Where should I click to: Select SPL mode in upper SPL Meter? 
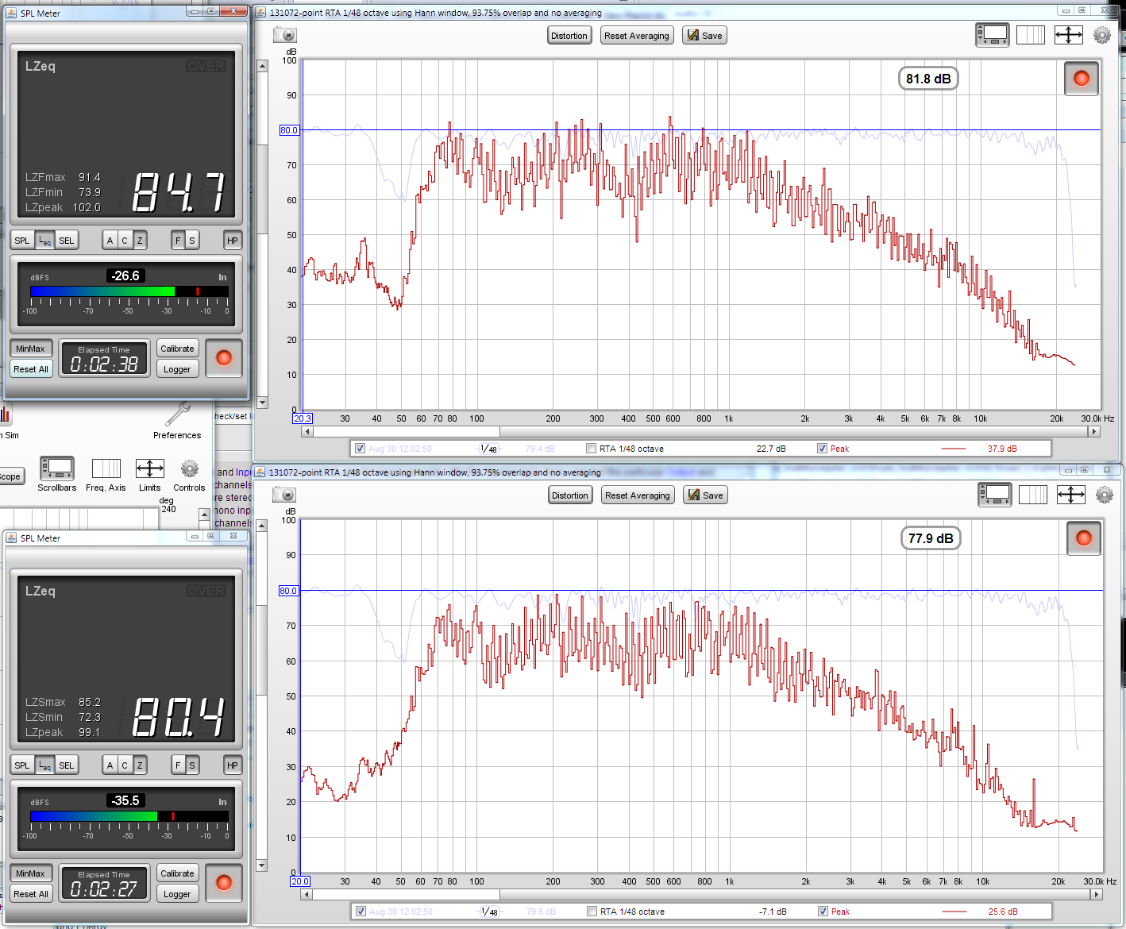22,241
